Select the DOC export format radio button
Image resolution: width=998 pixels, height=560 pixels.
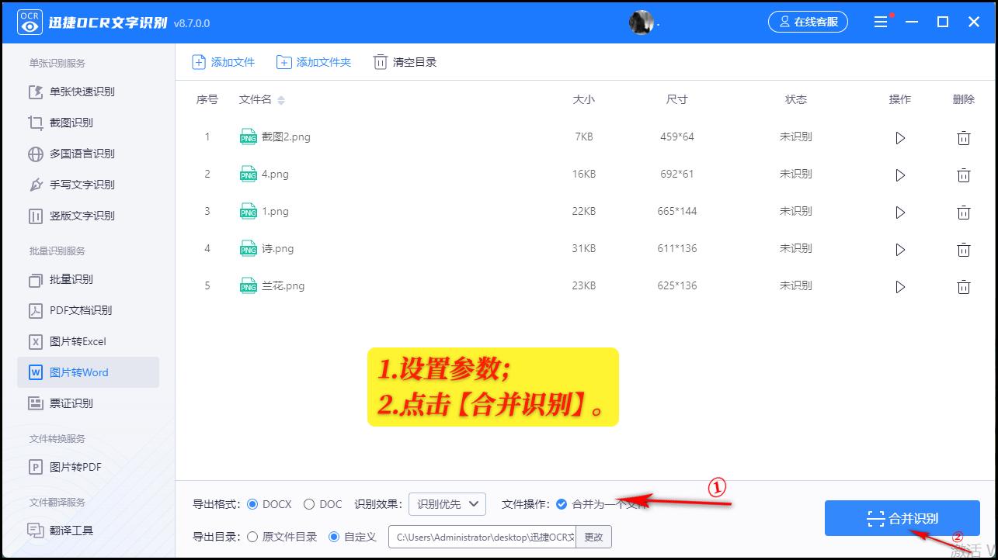coord(308,503)
